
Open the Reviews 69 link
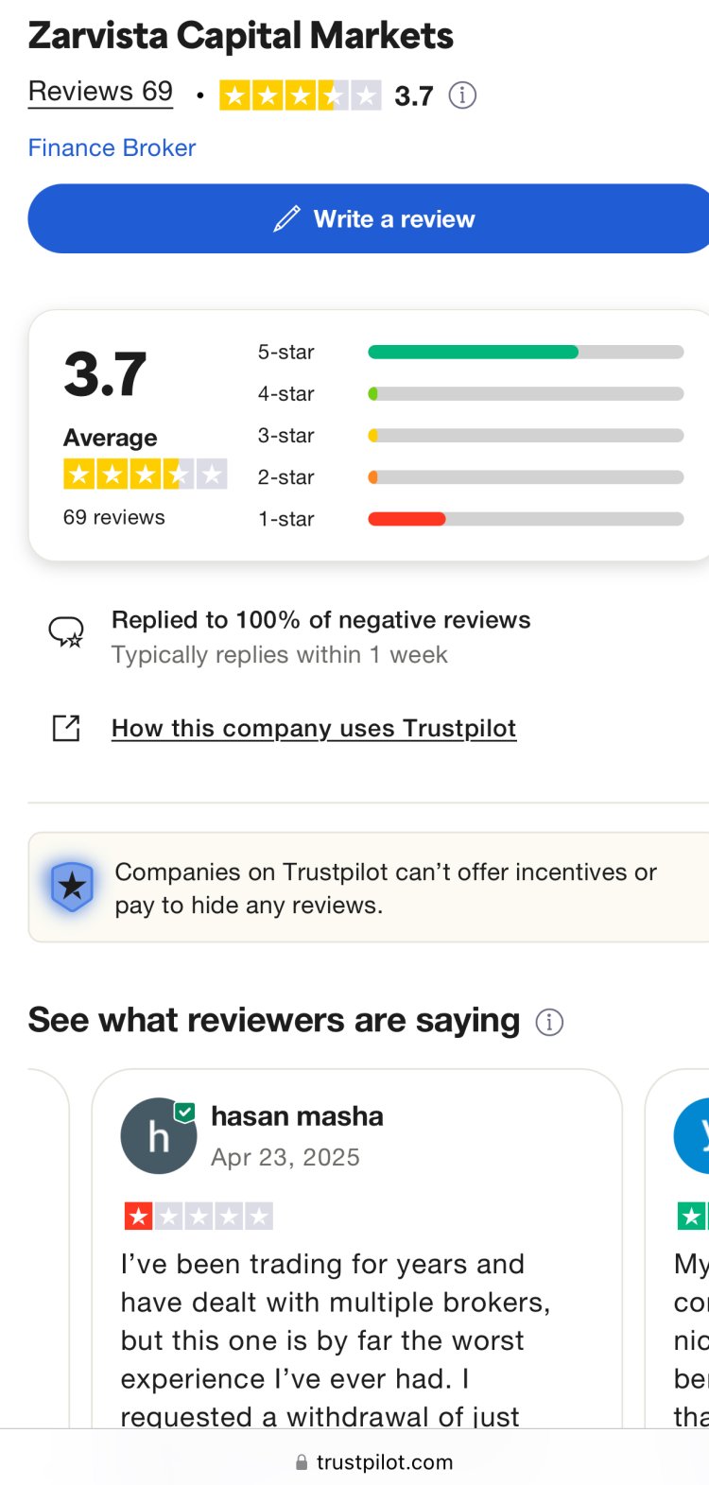point(100,92)
